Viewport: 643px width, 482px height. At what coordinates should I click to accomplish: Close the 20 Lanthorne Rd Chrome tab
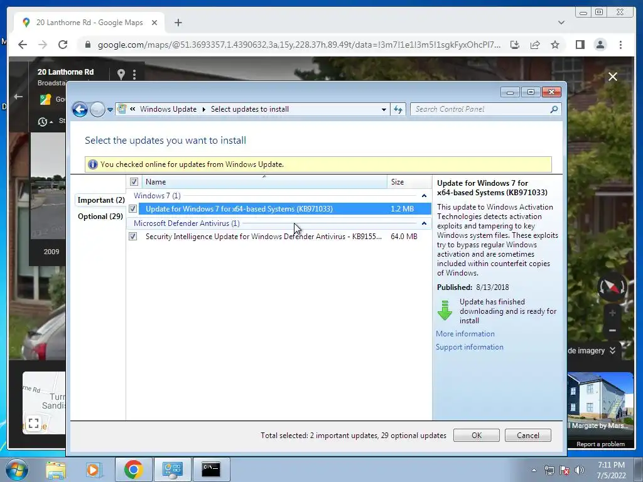154,23
